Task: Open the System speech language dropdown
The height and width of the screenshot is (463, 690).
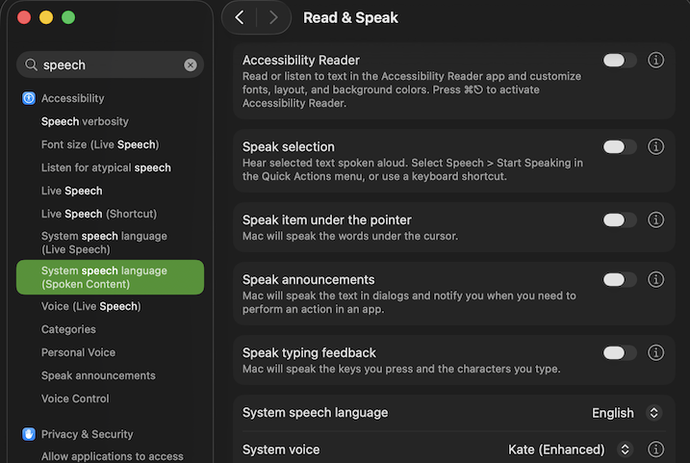Action: click(x=626, y=413)
